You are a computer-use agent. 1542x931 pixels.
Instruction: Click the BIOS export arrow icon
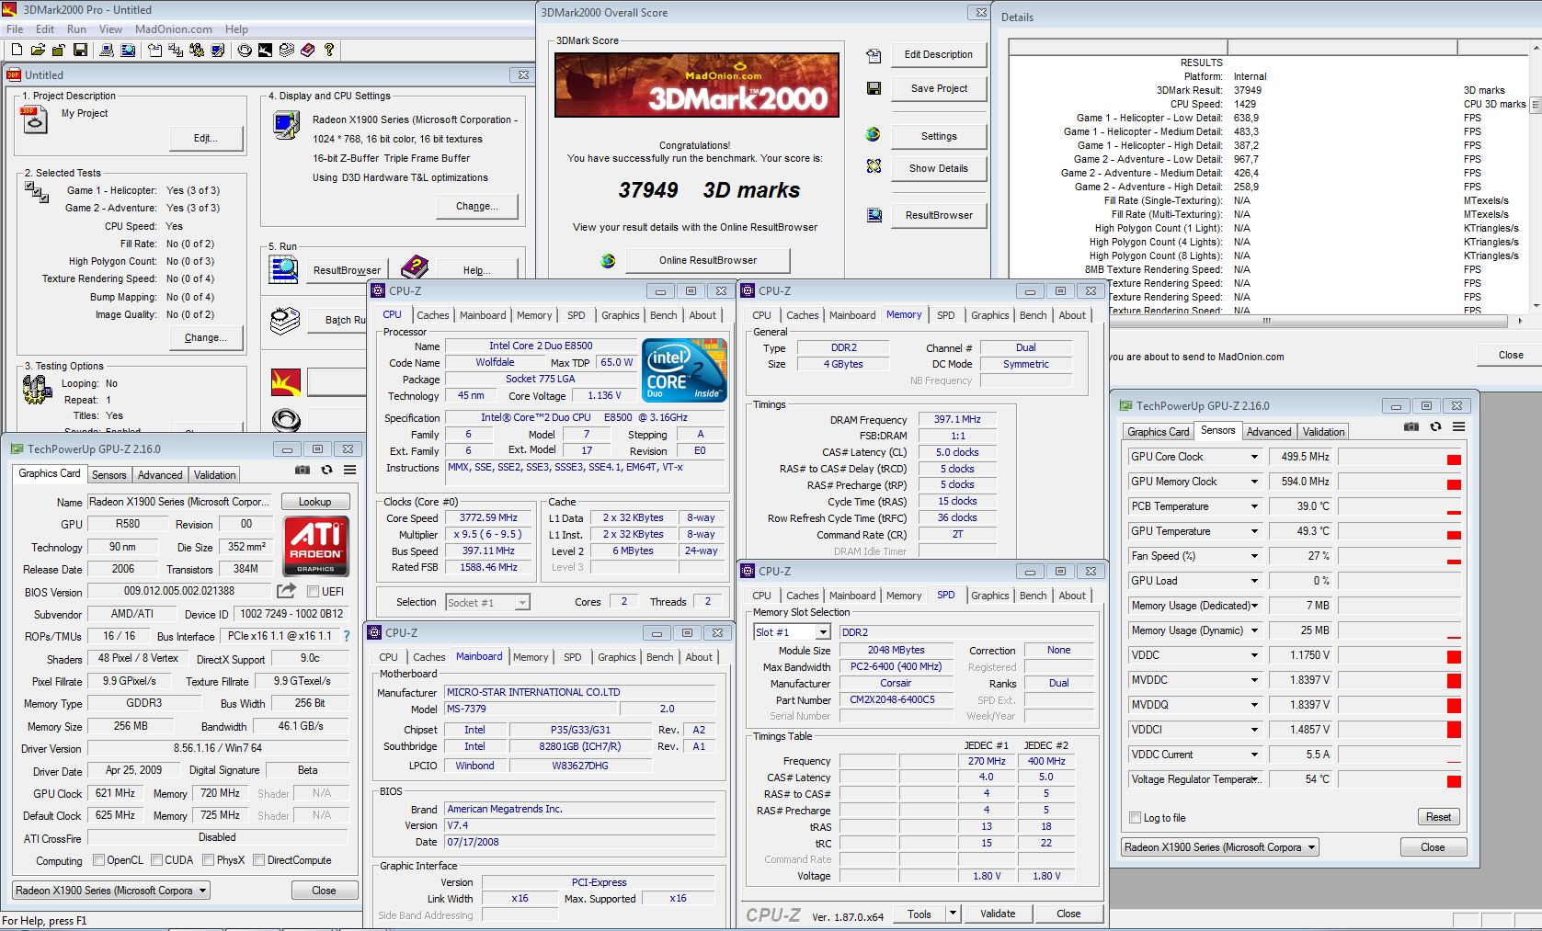click(286, 591)
